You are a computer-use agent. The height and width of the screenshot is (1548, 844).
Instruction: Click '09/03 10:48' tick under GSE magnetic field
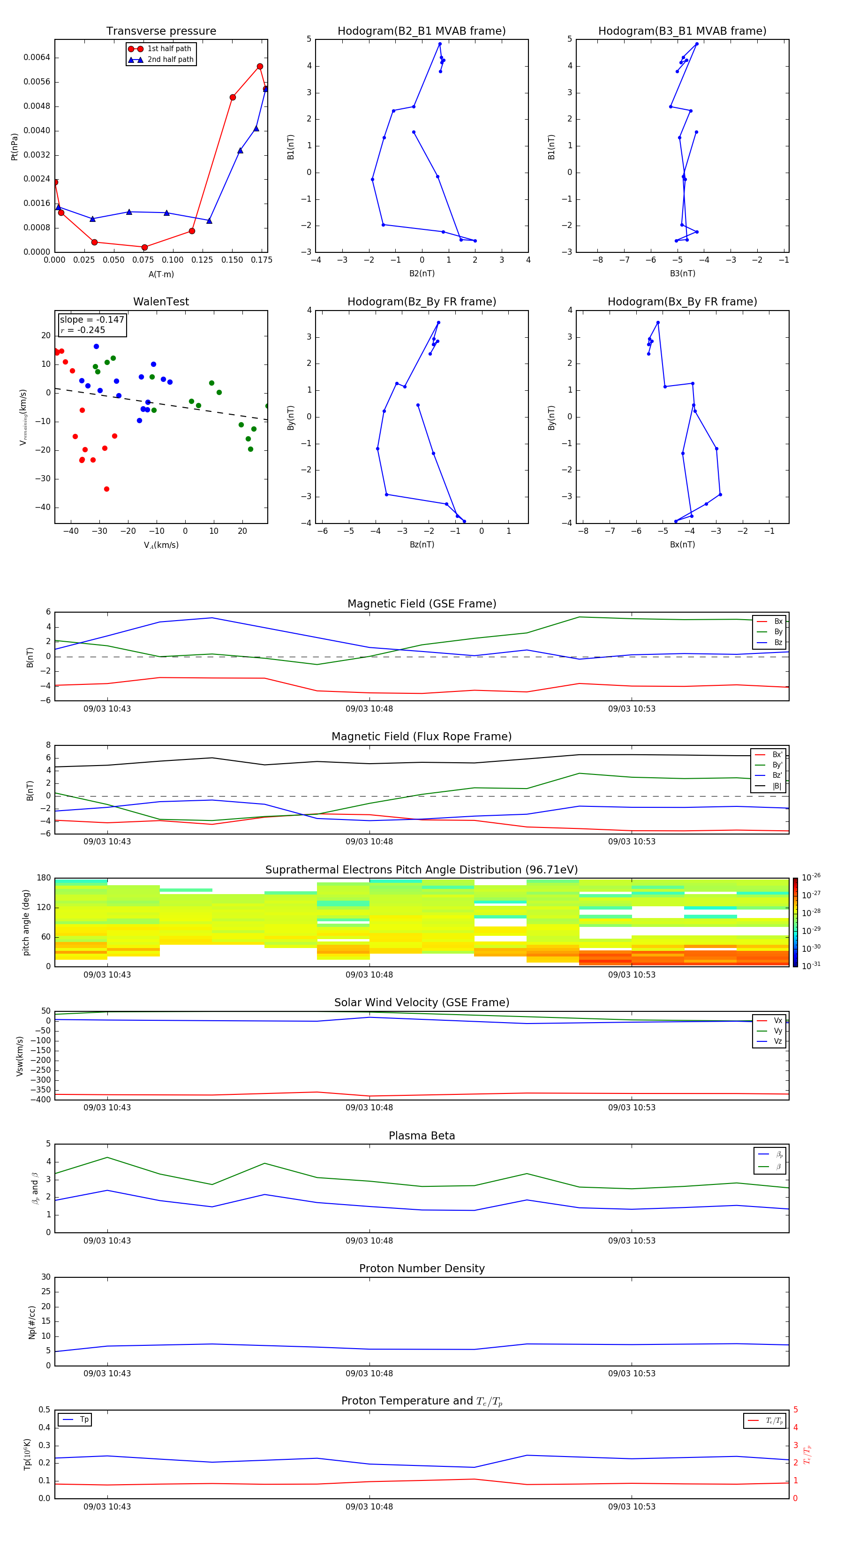point(369,709)
